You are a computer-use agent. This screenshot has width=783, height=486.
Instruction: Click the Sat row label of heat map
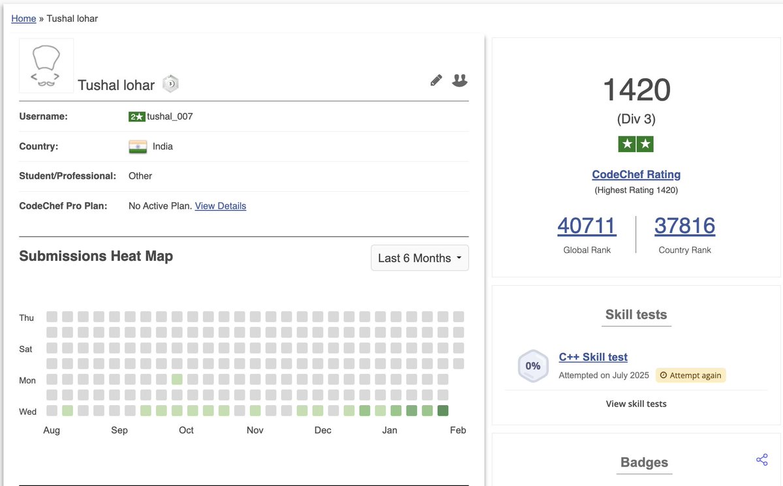coord(25,349)
